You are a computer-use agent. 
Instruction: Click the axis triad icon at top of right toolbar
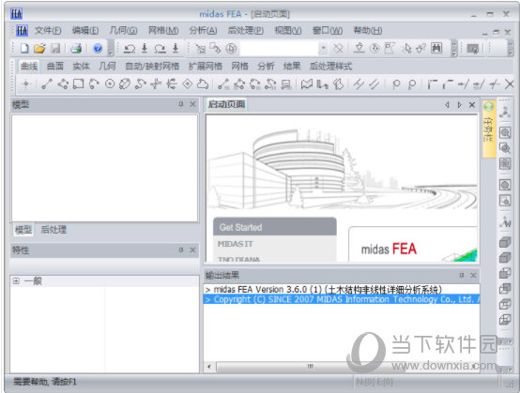505,113
